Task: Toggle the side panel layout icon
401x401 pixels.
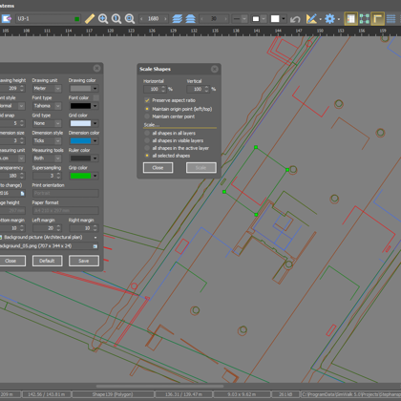Action: click(350, 19)
